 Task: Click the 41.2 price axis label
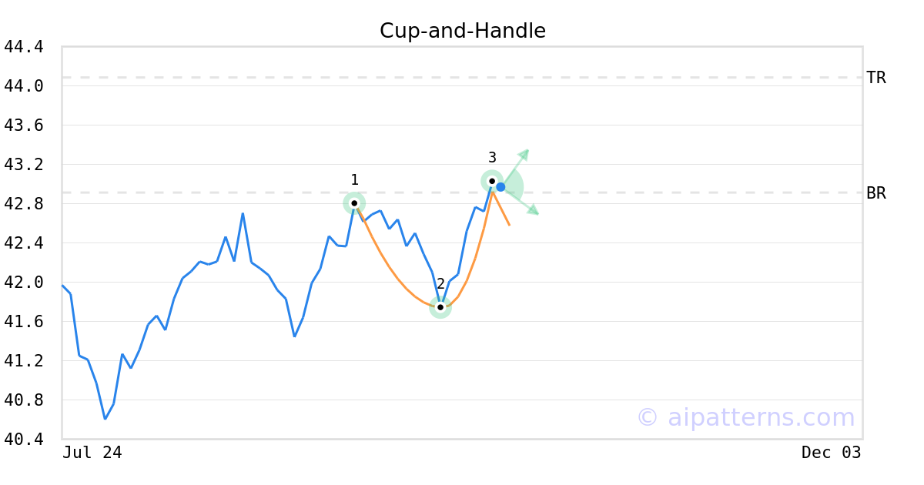[x=23, y=361]
